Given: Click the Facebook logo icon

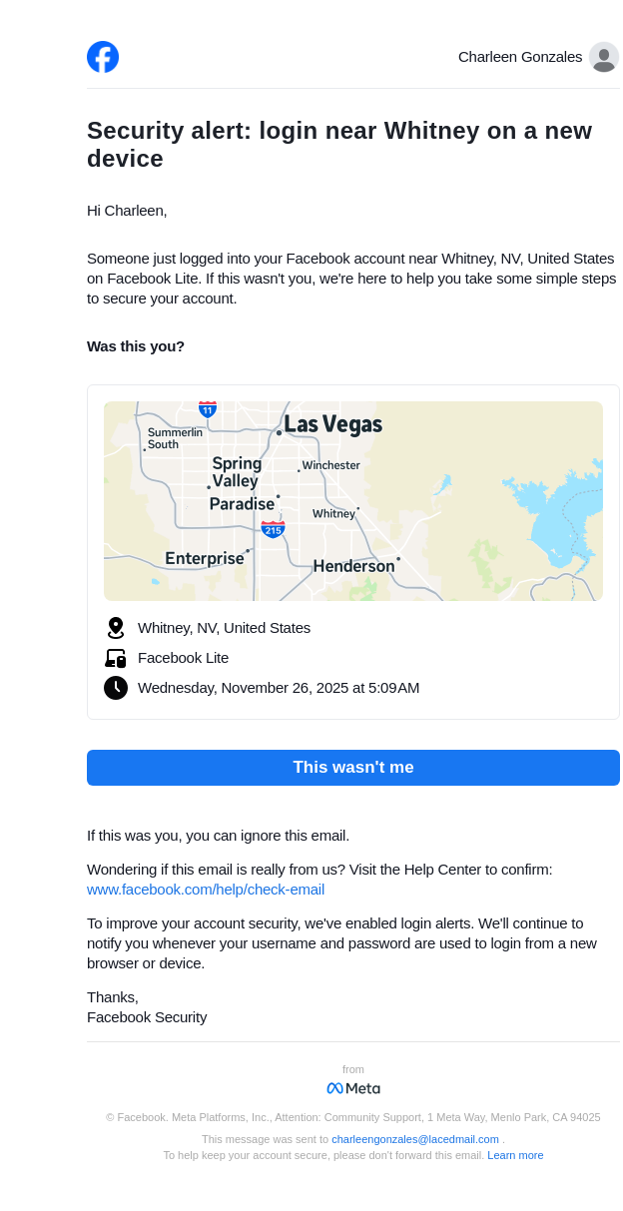Looking at the screenshot, I should 103,57.
